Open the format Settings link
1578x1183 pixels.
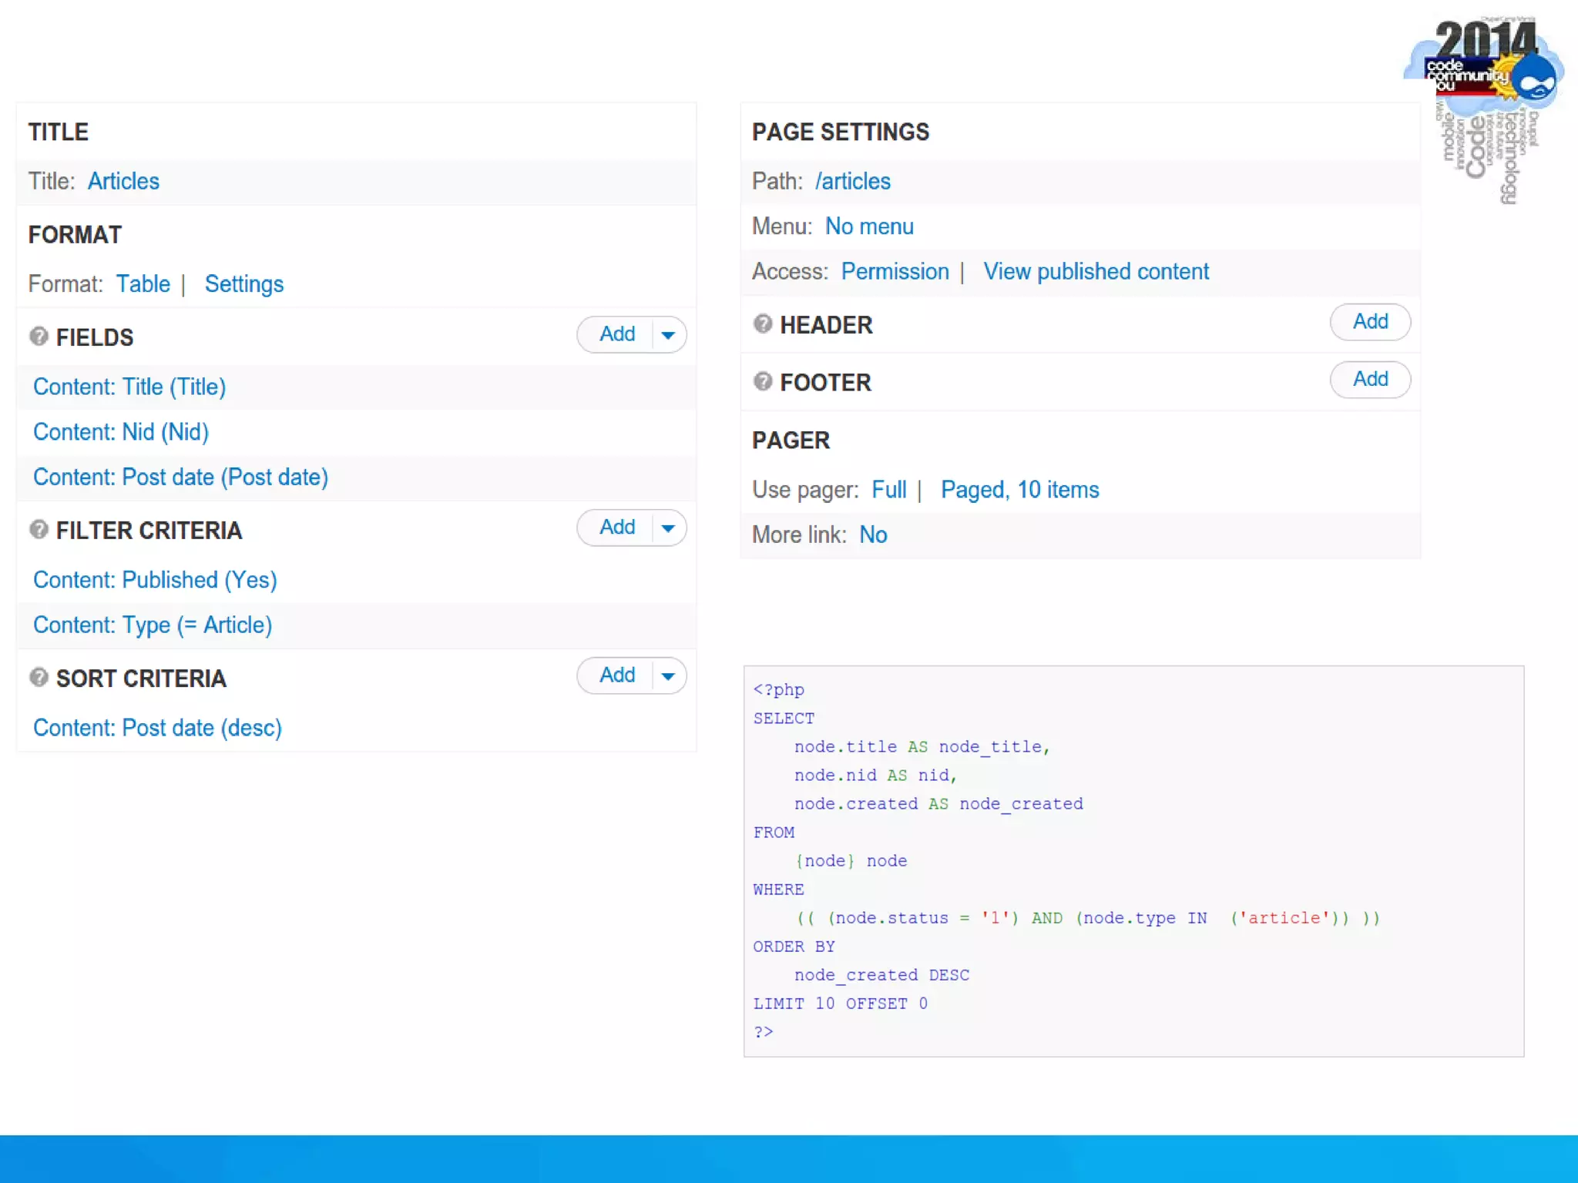point(243,284)
